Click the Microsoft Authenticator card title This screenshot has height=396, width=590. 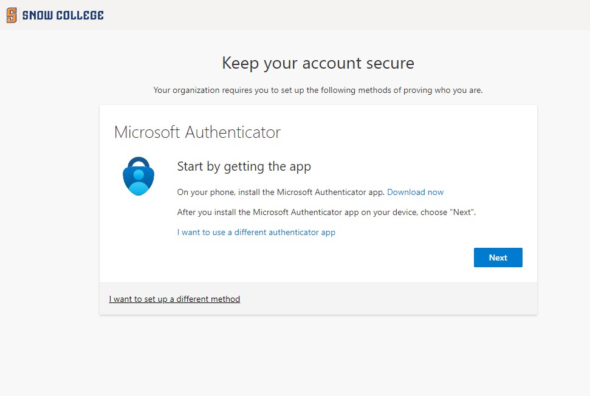pyautogui.click(x=197, y=132)
